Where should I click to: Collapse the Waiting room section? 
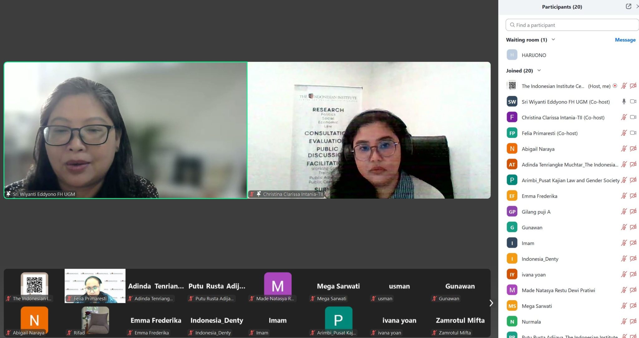point(553,40)
